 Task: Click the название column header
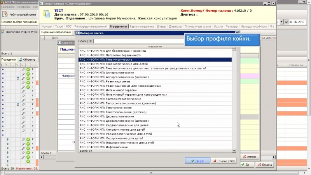[155, 47]
